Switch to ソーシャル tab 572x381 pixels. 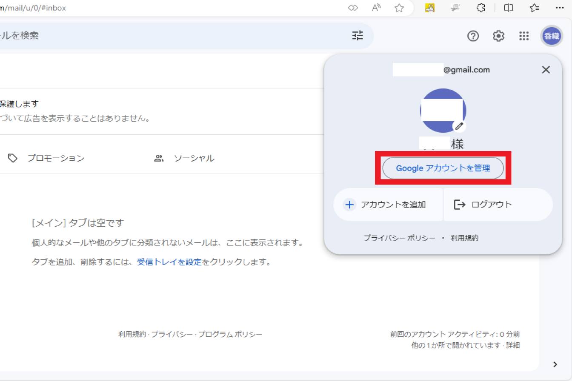[x=194, y=158]
